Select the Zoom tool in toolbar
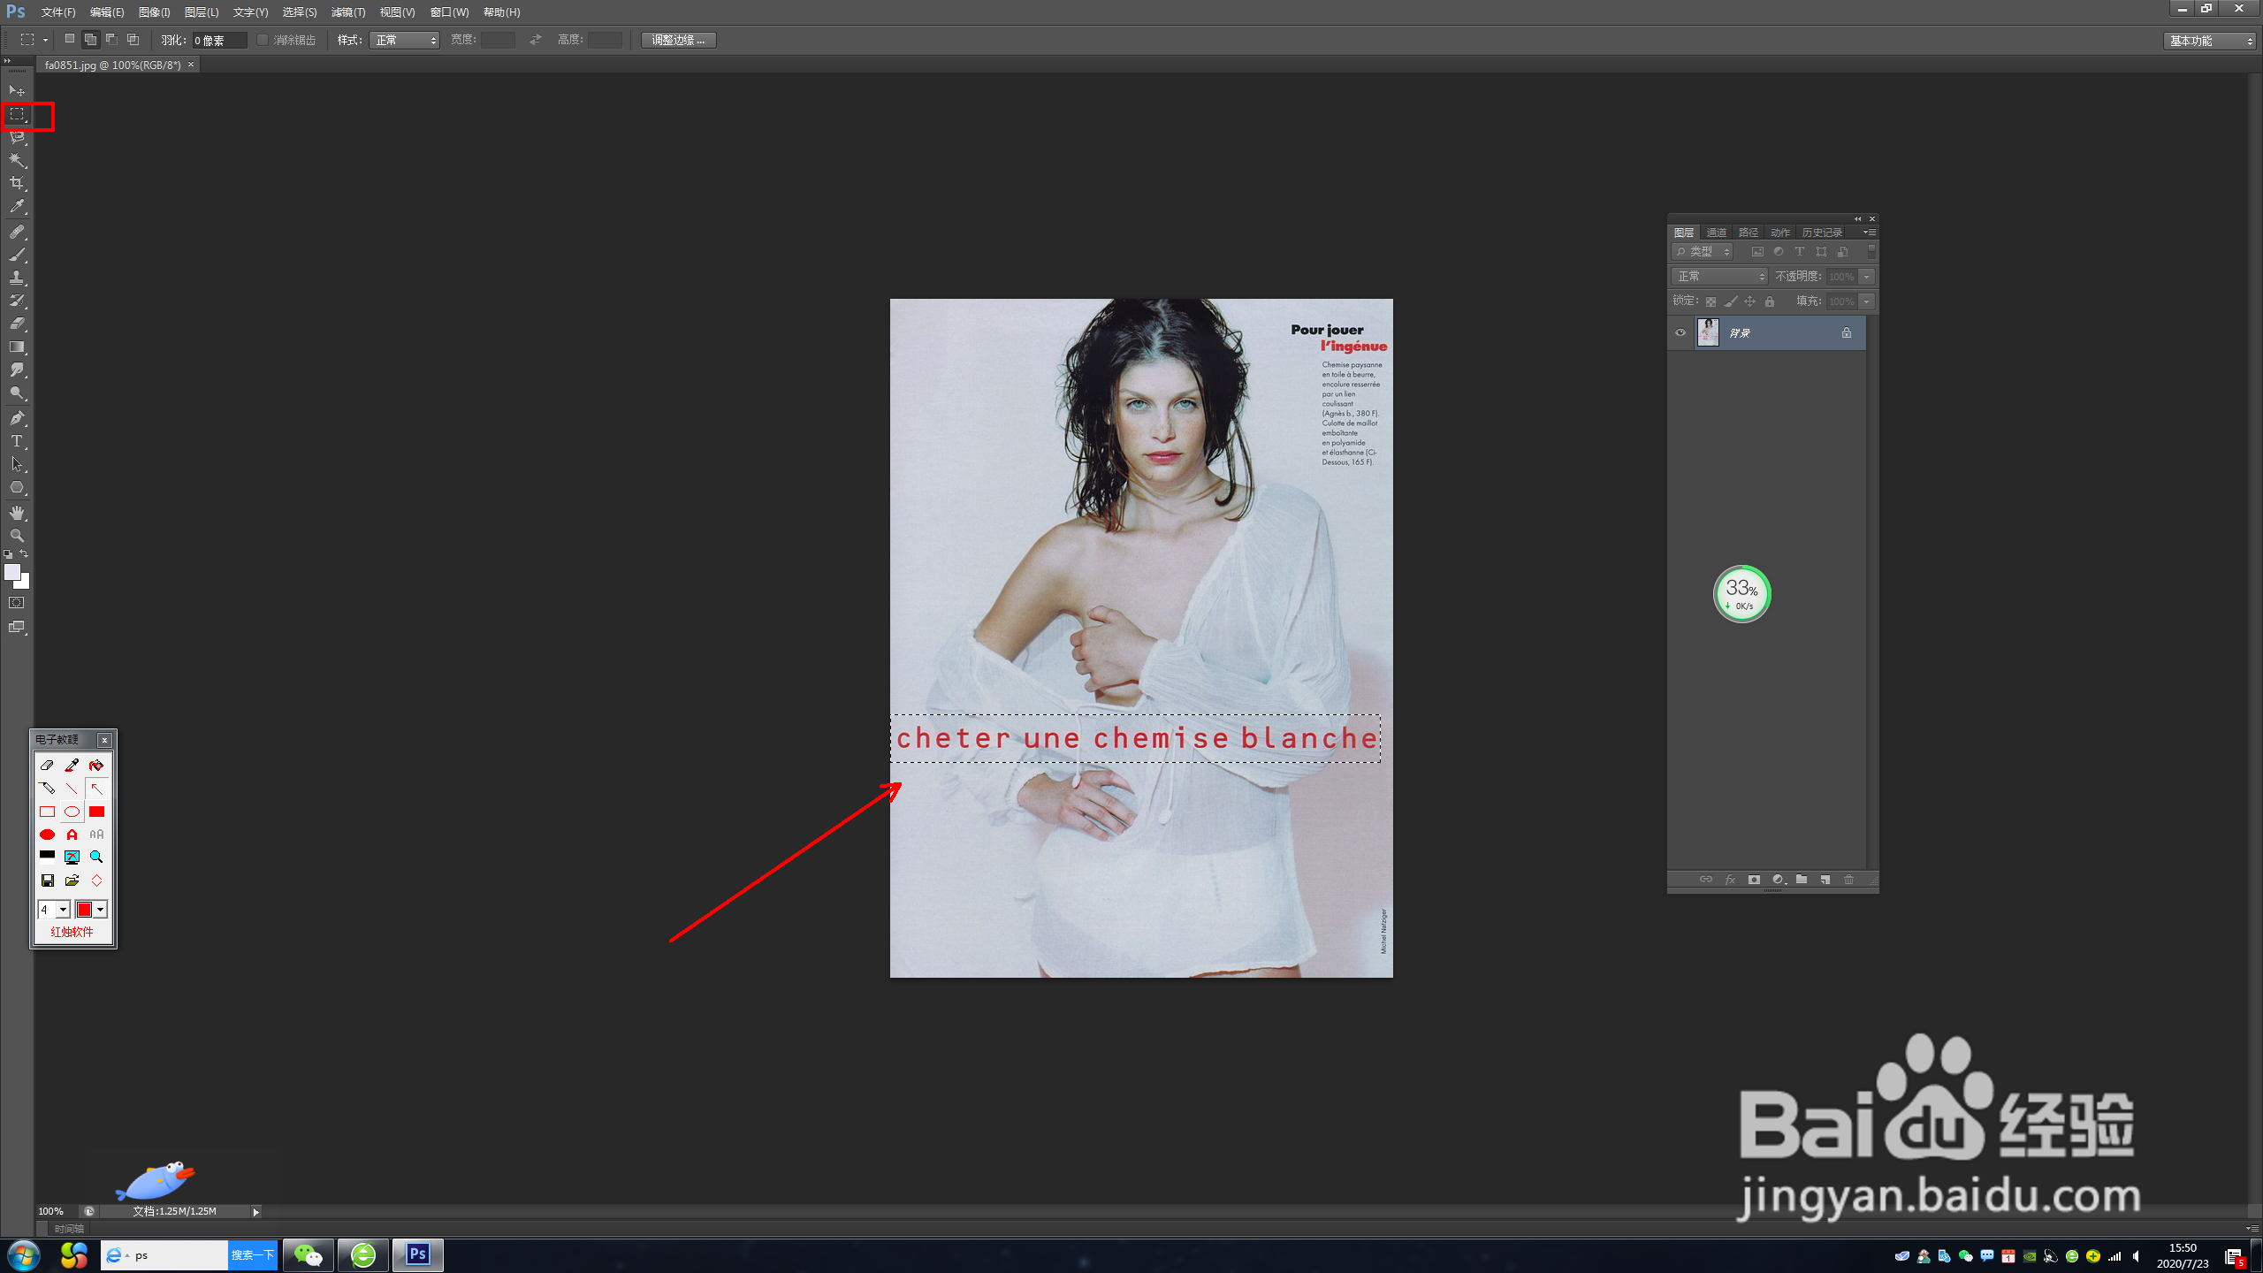The height and width of the screenshot is (1273, 2263). (17, 536)
